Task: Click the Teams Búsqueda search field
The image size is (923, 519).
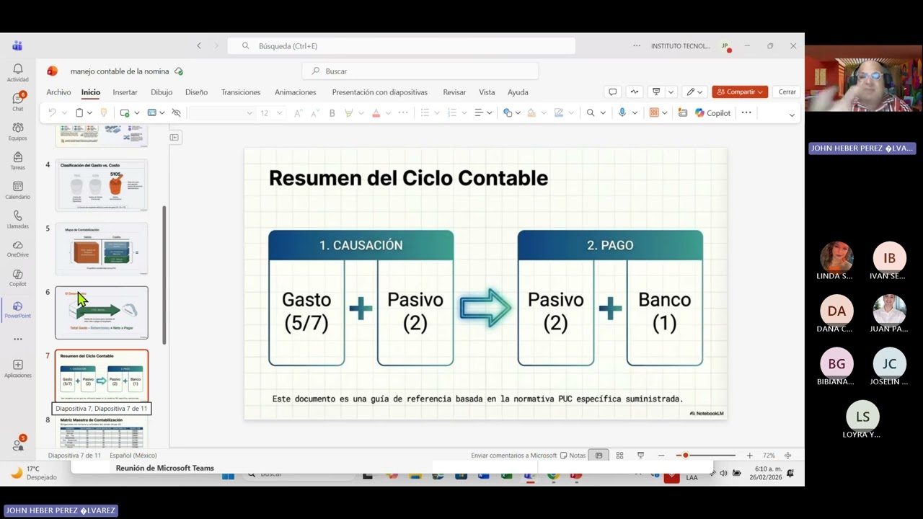Action: 402,46
